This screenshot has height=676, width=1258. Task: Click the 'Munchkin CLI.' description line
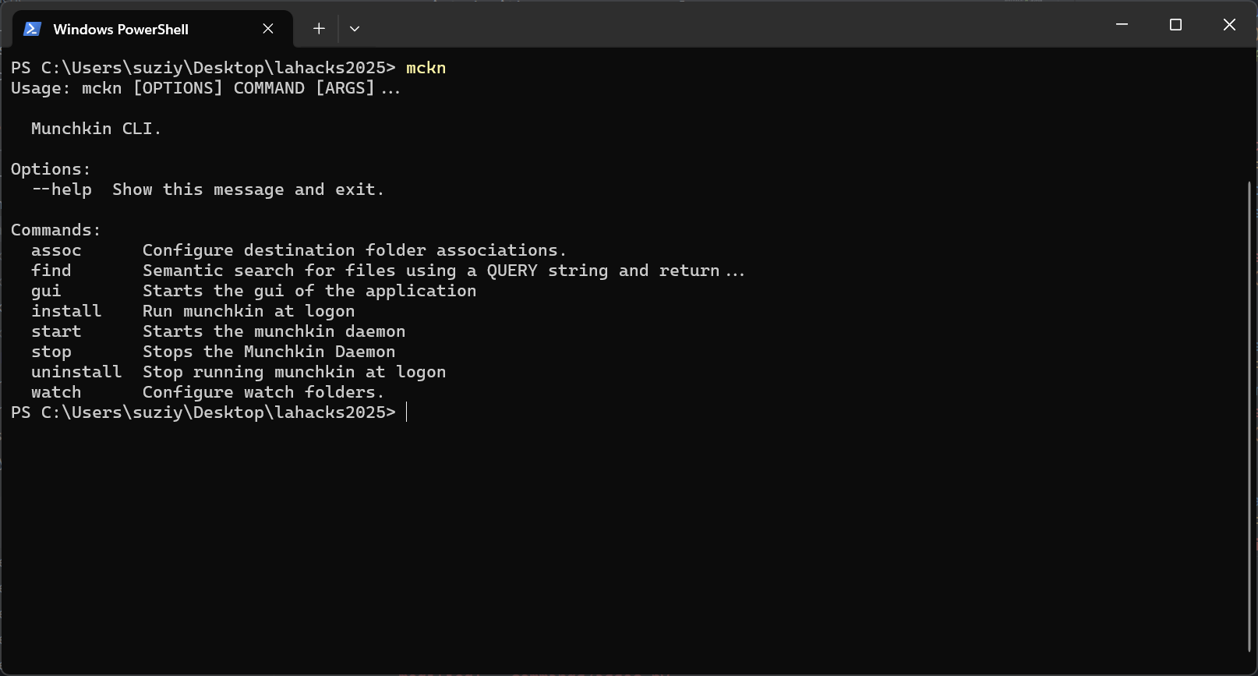[97, 129]
